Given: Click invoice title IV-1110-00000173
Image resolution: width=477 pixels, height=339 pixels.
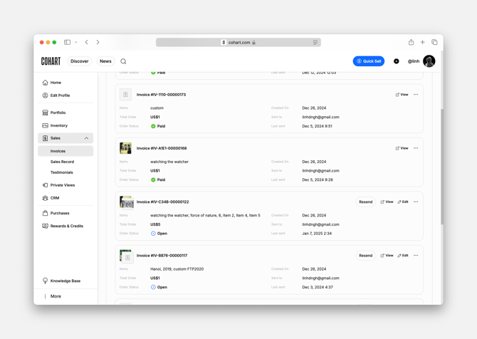Looking at the screenshot, I should 161,95.
